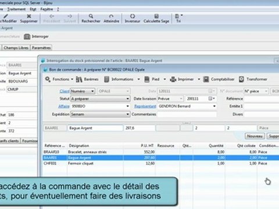Open Fonctions in the order window
Viewport: 279px width, 209px height.
[60, 80]
